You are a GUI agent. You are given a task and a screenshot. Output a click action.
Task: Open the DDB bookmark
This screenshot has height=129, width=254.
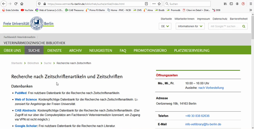216,10
